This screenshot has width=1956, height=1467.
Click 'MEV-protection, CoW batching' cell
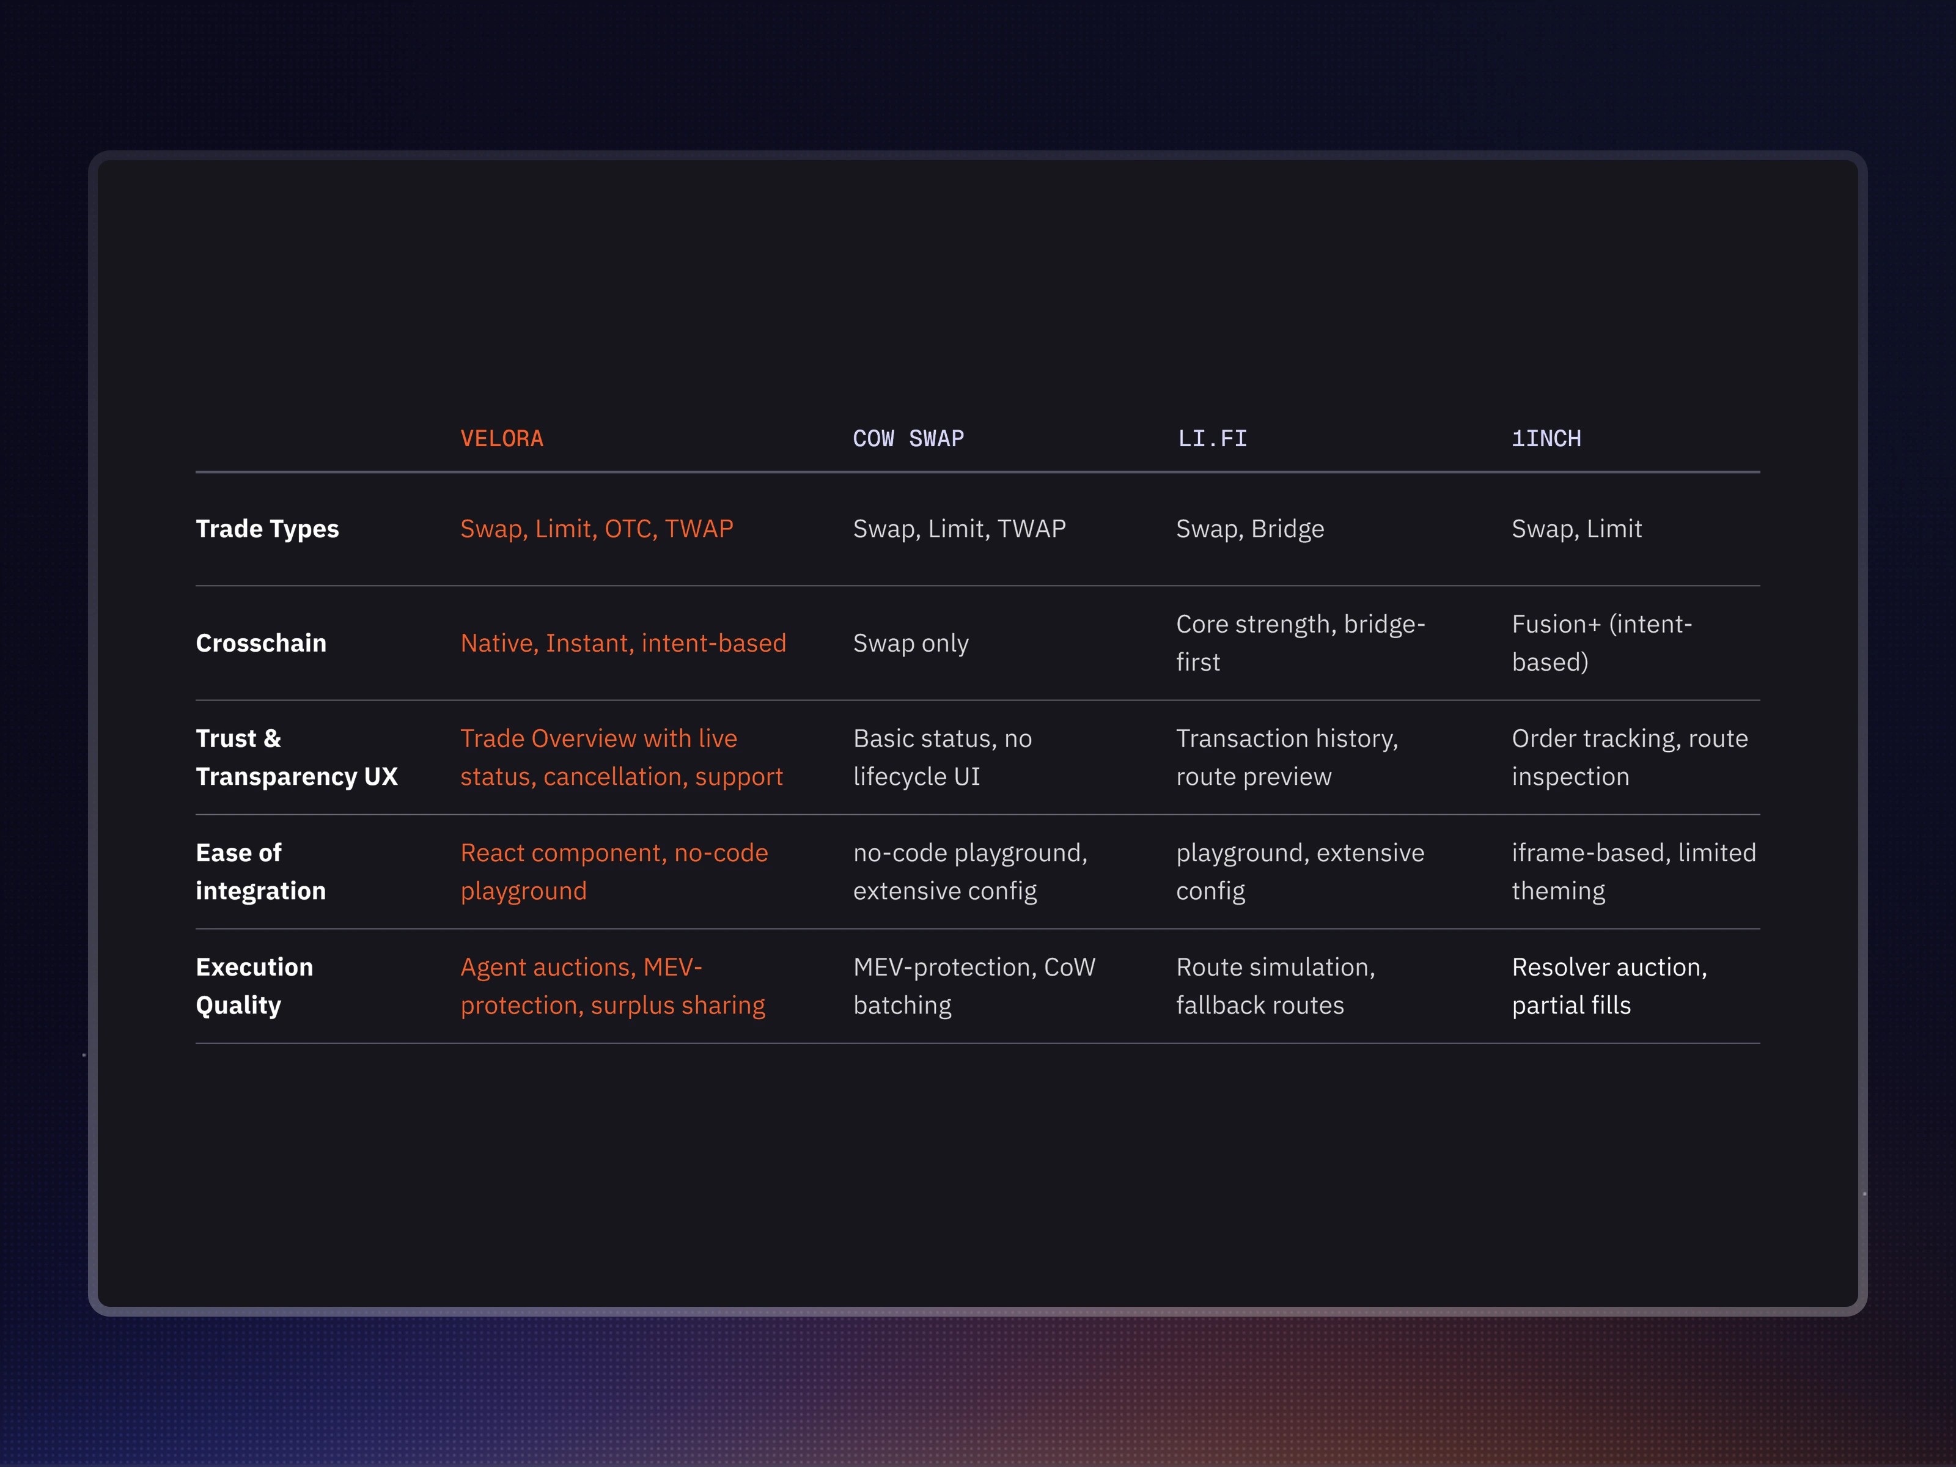974,986
